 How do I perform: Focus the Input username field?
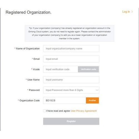[x=71, y=80]
